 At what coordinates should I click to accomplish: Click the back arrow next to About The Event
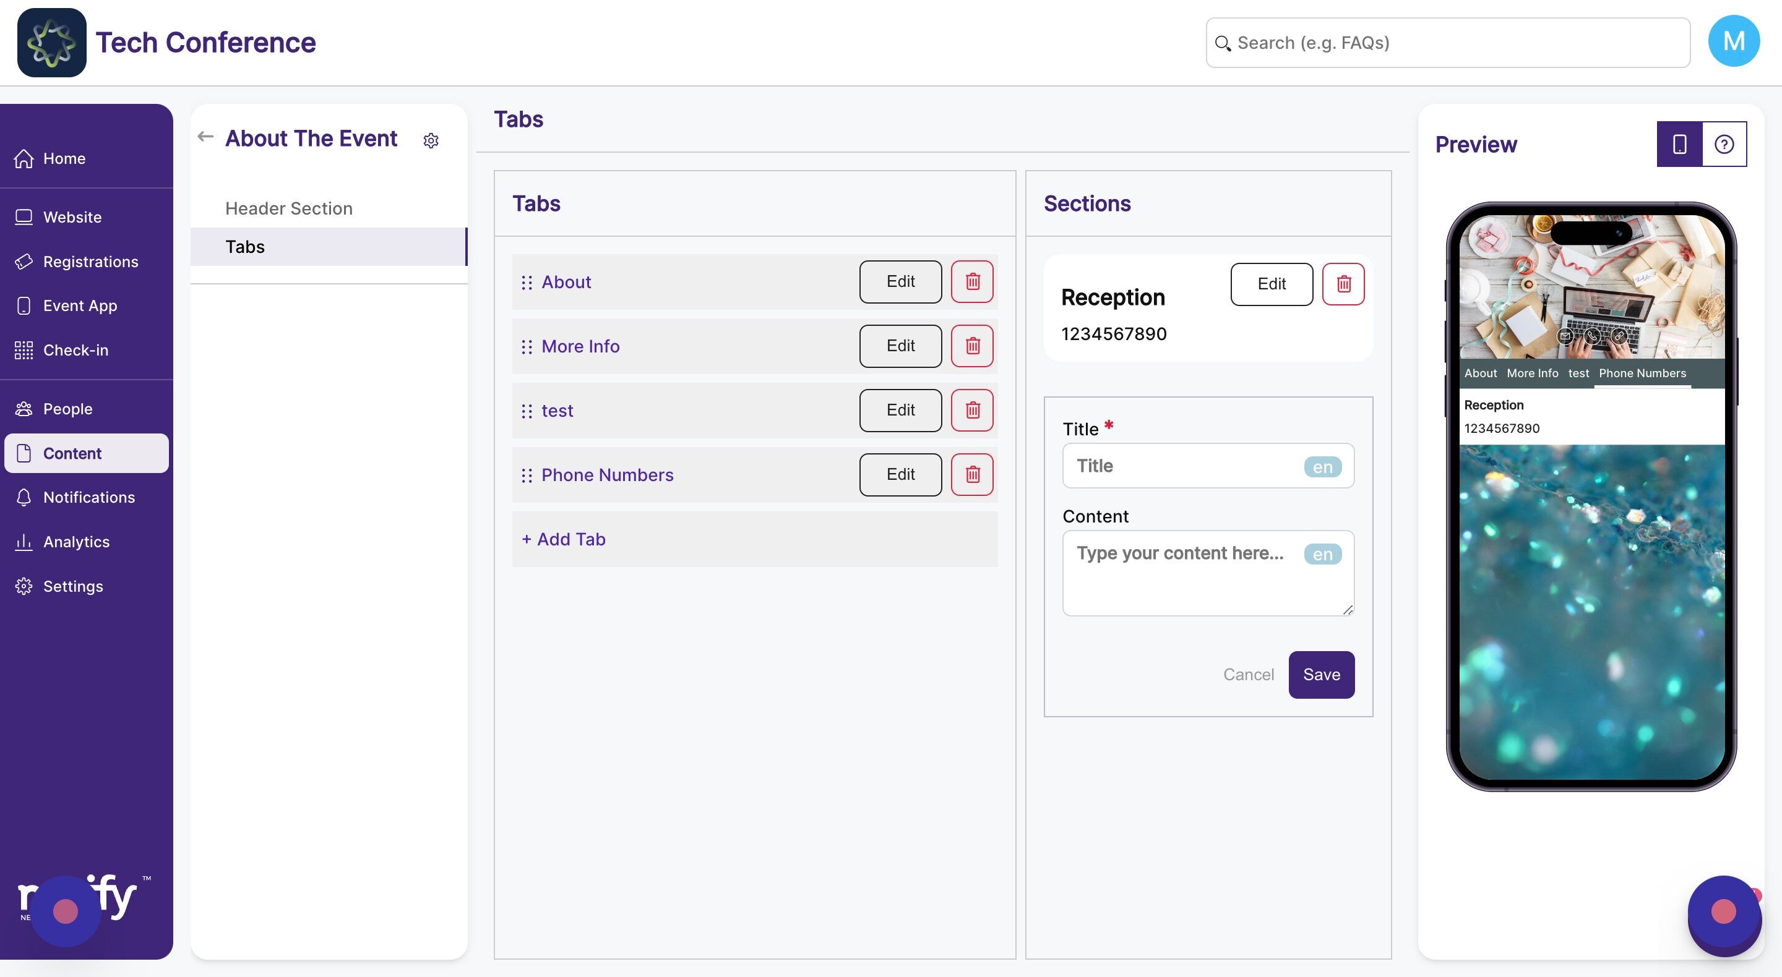coord(205,136)
